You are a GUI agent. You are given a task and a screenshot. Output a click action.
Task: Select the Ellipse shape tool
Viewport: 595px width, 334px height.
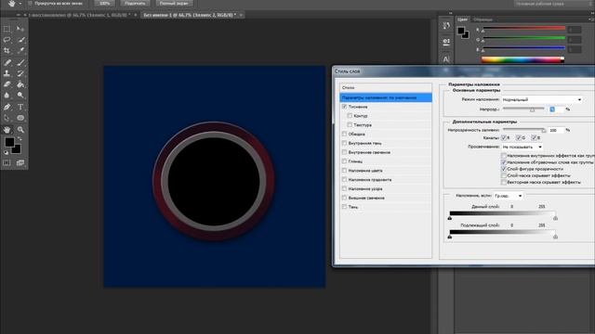pyautogui.click(x=20, y=118)
